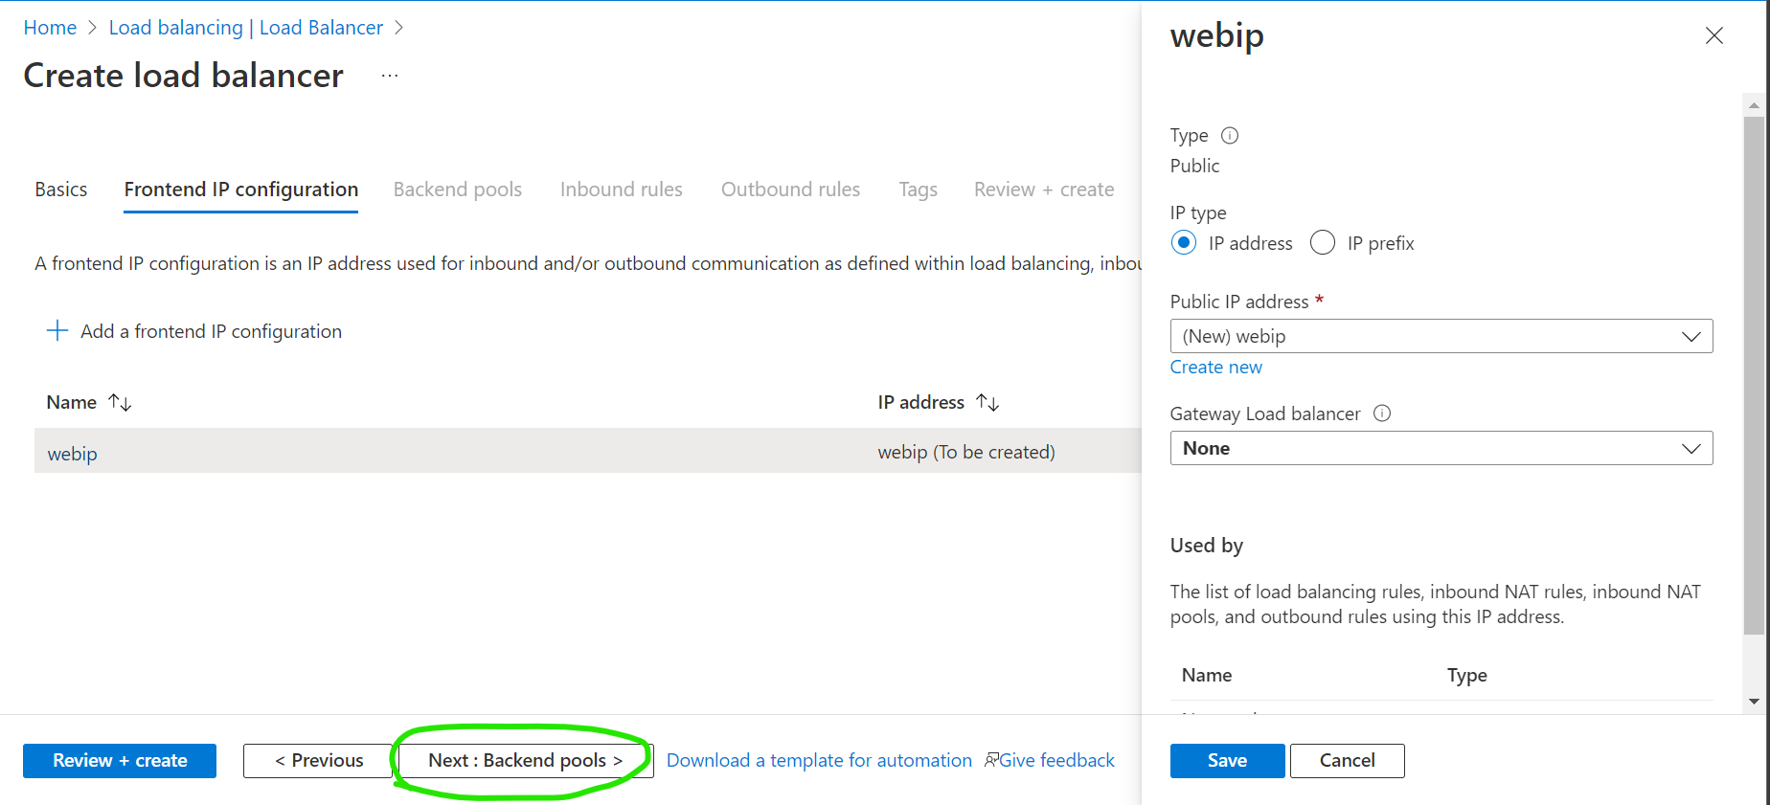Image resolution: width=1770 pixels, height=805 pixels.
Task: Switch to the Basics tab
Action: [61, 190]
